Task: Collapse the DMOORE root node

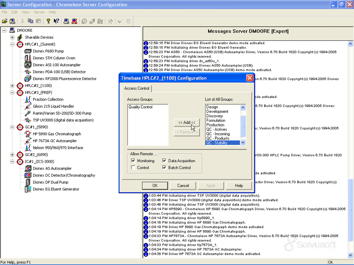Action: (x=4, y=30)
